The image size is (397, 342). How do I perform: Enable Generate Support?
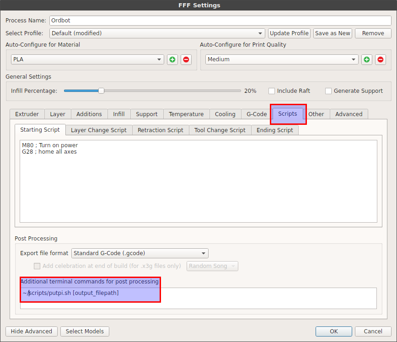coord(328,91)
